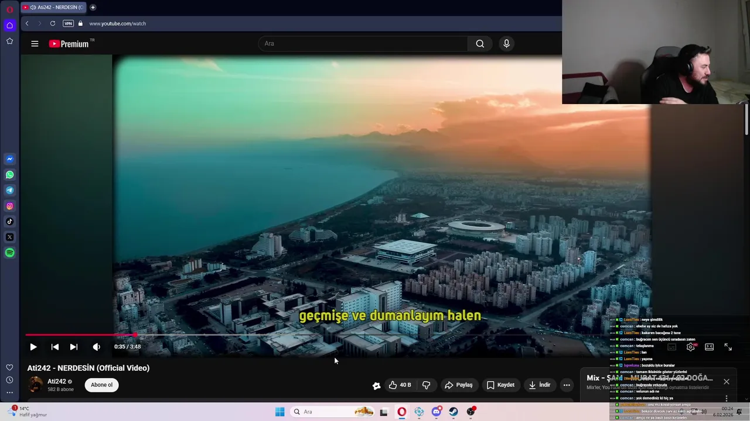Select Opera on the taskbar

pyautogui.click(x=401, y=412)
